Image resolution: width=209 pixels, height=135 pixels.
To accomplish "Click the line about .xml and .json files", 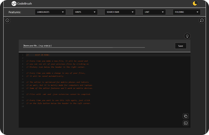I will pos(59,95).
